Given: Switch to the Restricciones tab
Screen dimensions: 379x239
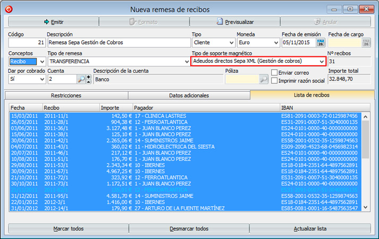Looking at the screenshot, I should click(x=66, y=95).
